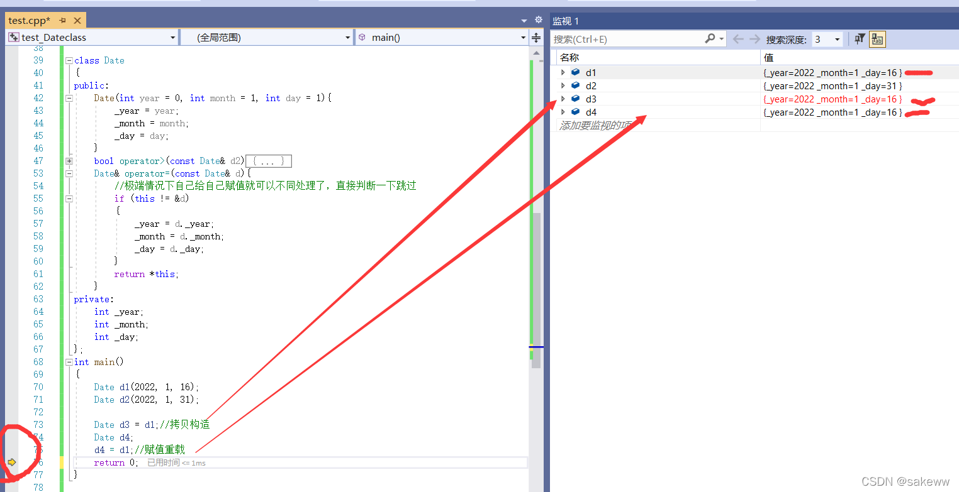Click the blue cube icon beside d1
The image size is (959, 492).
575,73
